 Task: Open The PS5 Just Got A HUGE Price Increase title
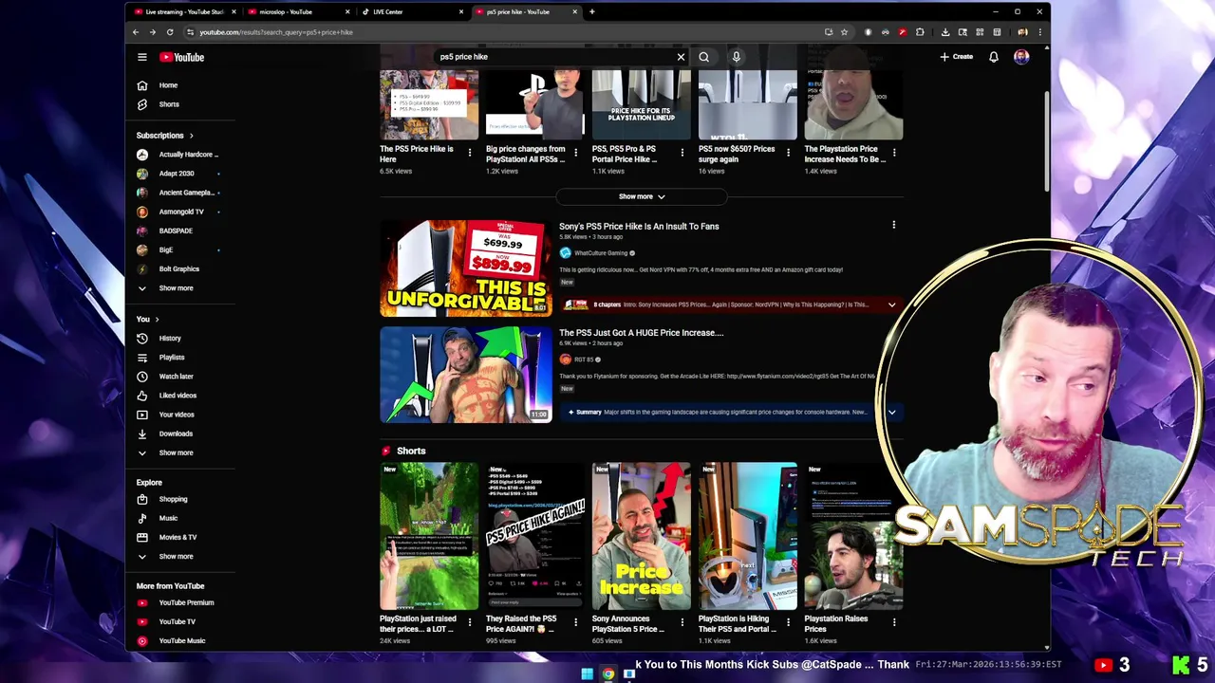(x=641, y=333)
